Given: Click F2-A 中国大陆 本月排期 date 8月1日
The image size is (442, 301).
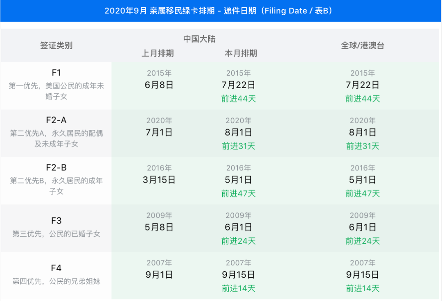Looking at the screenshot, I should click(239, 132).
